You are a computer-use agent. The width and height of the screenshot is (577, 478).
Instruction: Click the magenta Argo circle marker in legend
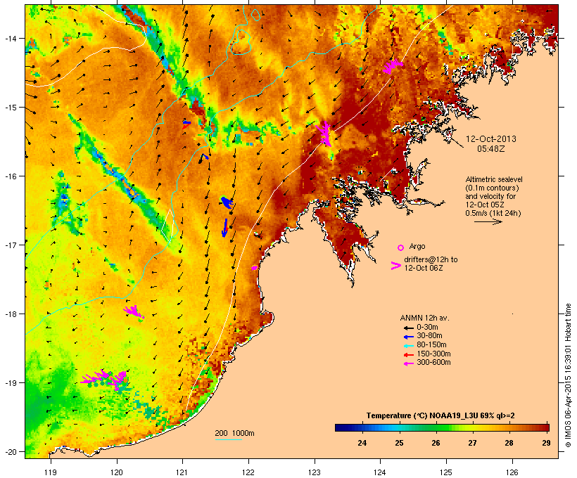pos(401,247)
